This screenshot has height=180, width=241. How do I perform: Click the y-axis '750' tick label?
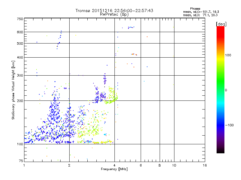20,19
